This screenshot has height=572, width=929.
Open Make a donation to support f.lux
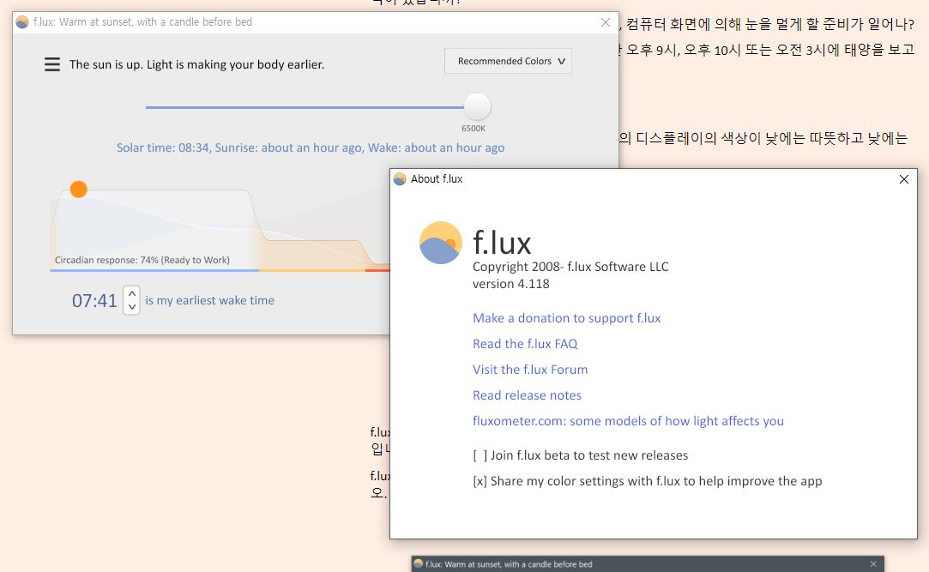(x=566, y=318)
